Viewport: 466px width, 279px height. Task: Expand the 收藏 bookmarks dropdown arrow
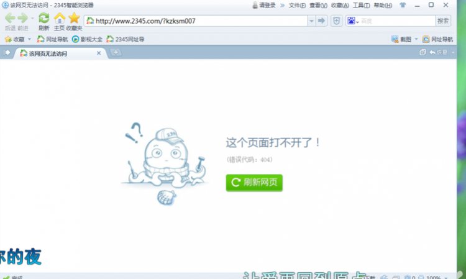[29, 39]
